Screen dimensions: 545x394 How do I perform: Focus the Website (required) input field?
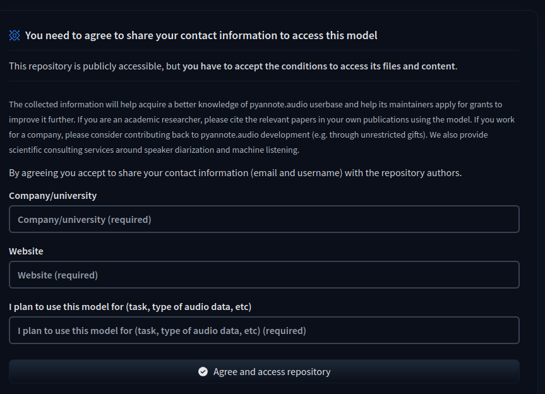point(264,275)
